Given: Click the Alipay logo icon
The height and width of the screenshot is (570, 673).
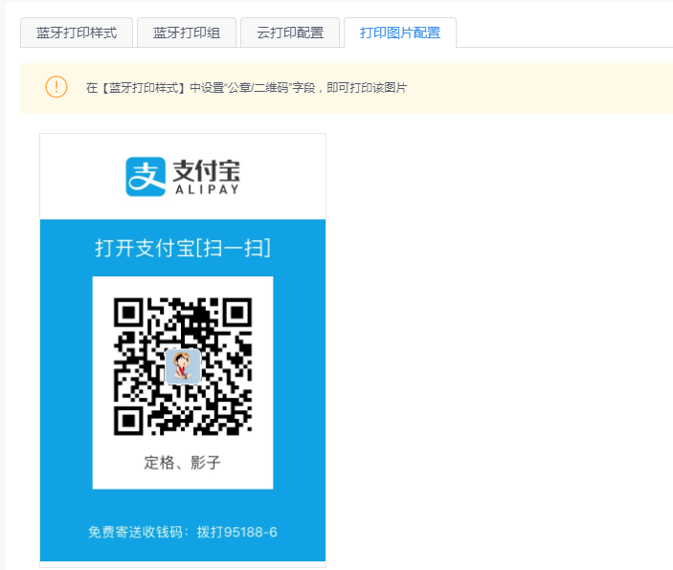Looking at the screenshot, I should [x=146, y=177].
